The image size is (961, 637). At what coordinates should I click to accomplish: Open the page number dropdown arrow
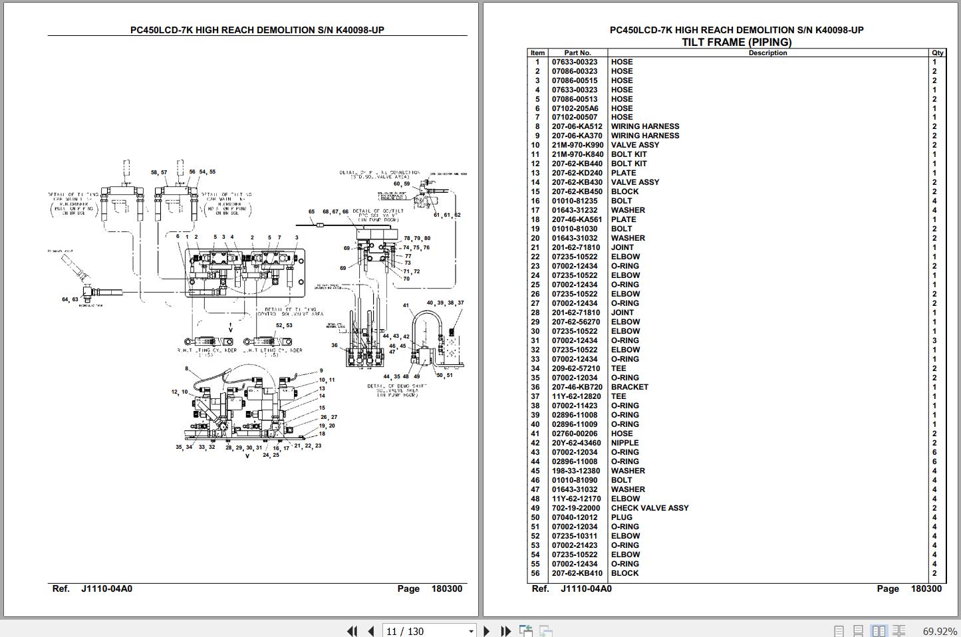point(471,631)
